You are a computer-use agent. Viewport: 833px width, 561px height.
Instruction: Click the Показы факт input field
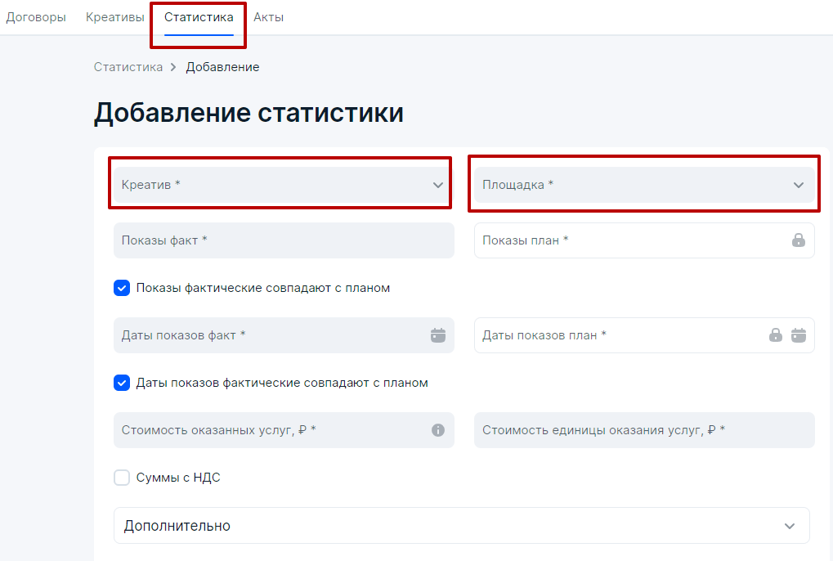[284, 240]
